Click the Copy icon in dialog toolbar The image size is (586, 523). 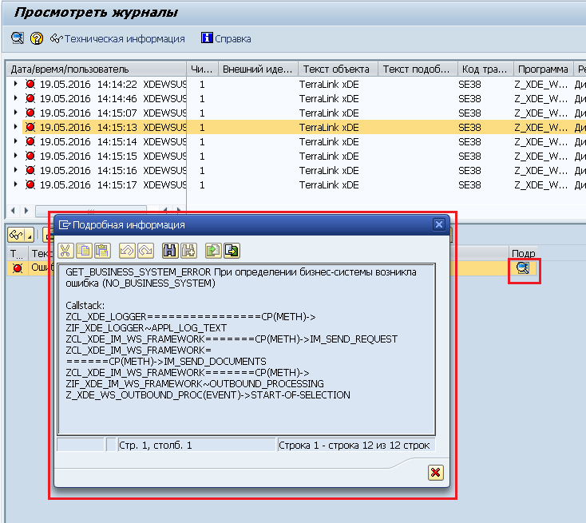tap(84, 250)
